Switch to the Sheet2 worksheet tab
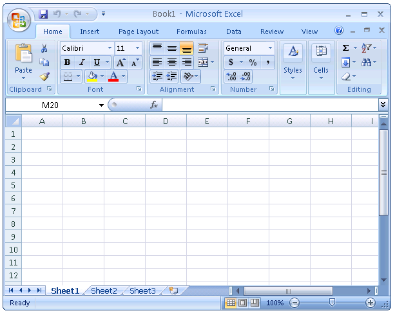The image size is (395, 313). point(104,291)
